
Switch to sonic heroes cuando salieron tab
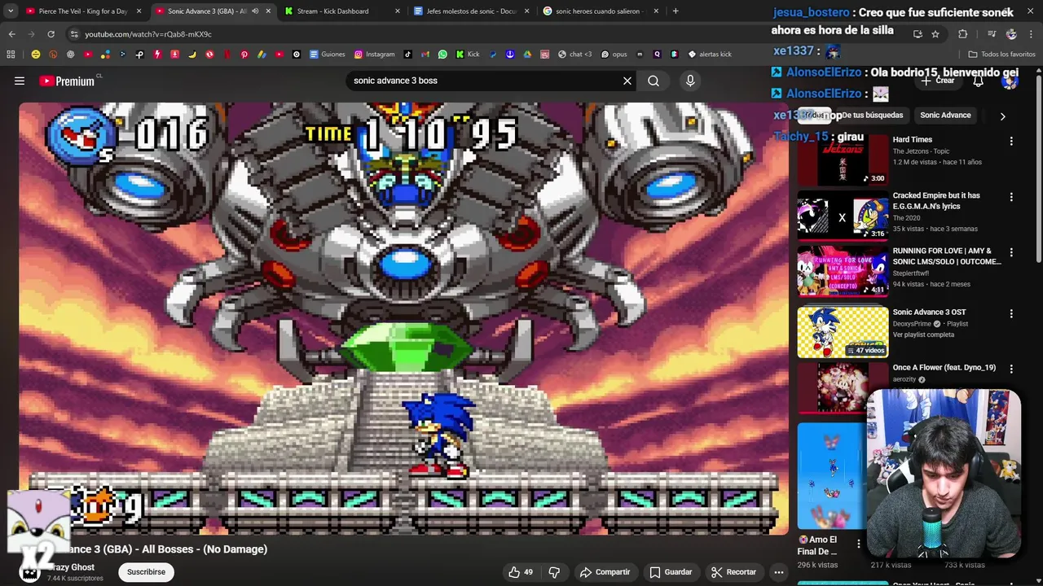pos(599,11)
